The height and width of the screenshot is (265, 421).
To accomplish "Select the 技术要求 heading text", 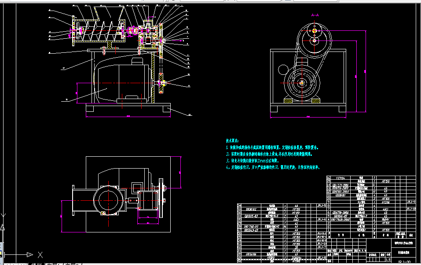I will pos(232,140).
